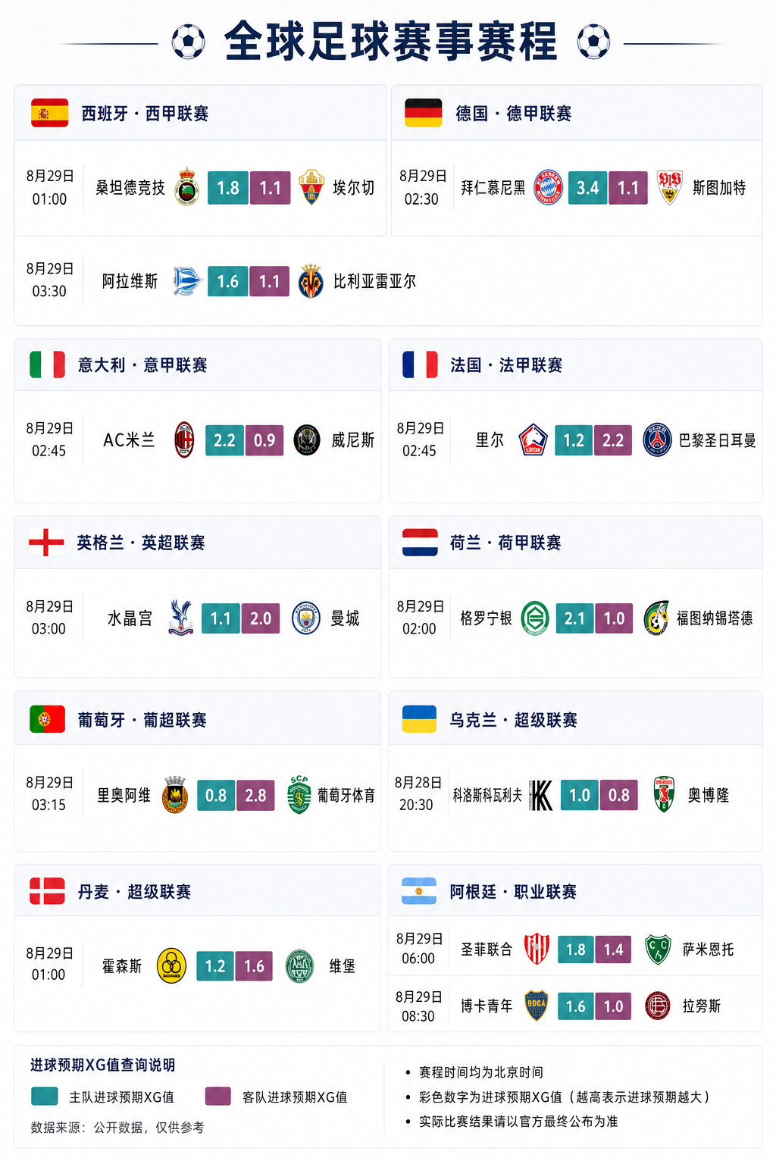Click the Sporting CP green badge
776x1164 pixels.
(299, 795)
